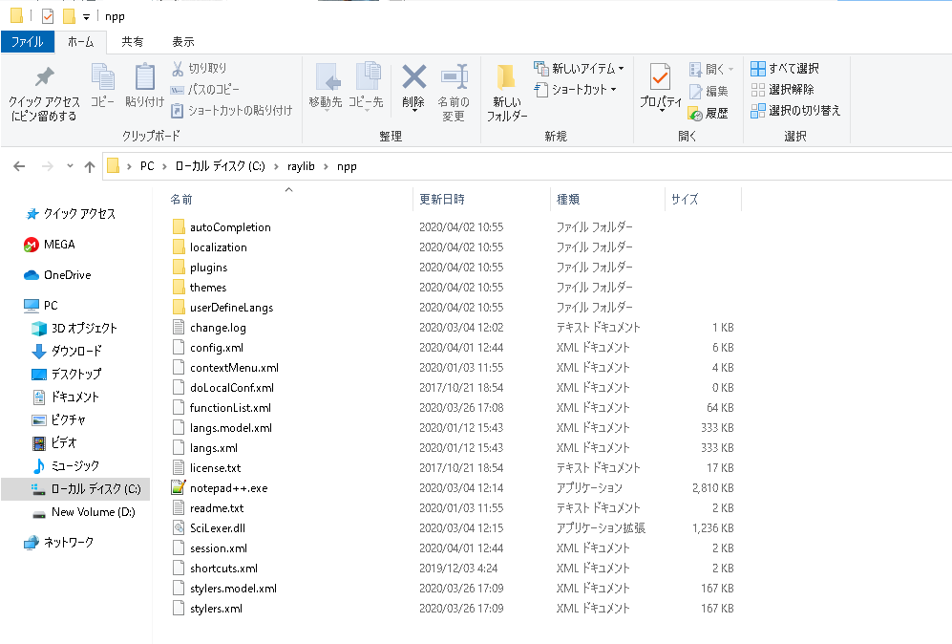This screenshot has width=952, height=644.
Task: Go up one folder level arrow
Action: tap(90, 166)
